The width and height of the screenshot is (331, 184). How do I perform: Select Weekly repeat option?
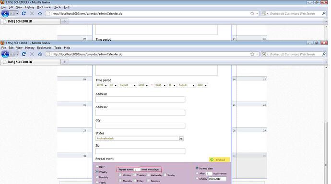[x=97, y=172]
